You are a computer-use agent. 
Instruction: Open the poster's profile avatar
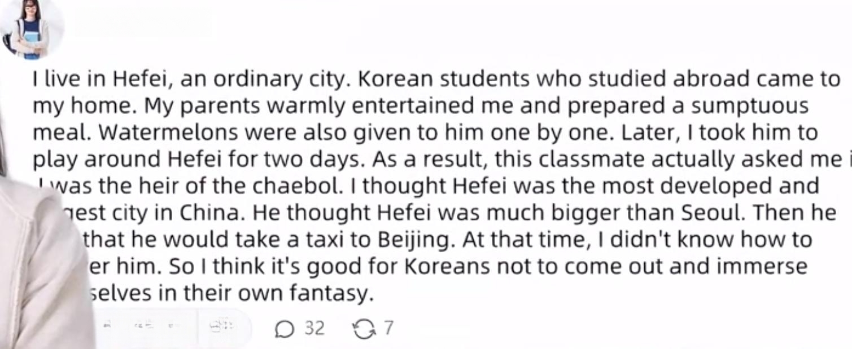tap(33, 28)
